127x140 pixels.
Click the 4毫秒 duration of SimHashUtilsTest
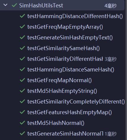pos(110,6)
